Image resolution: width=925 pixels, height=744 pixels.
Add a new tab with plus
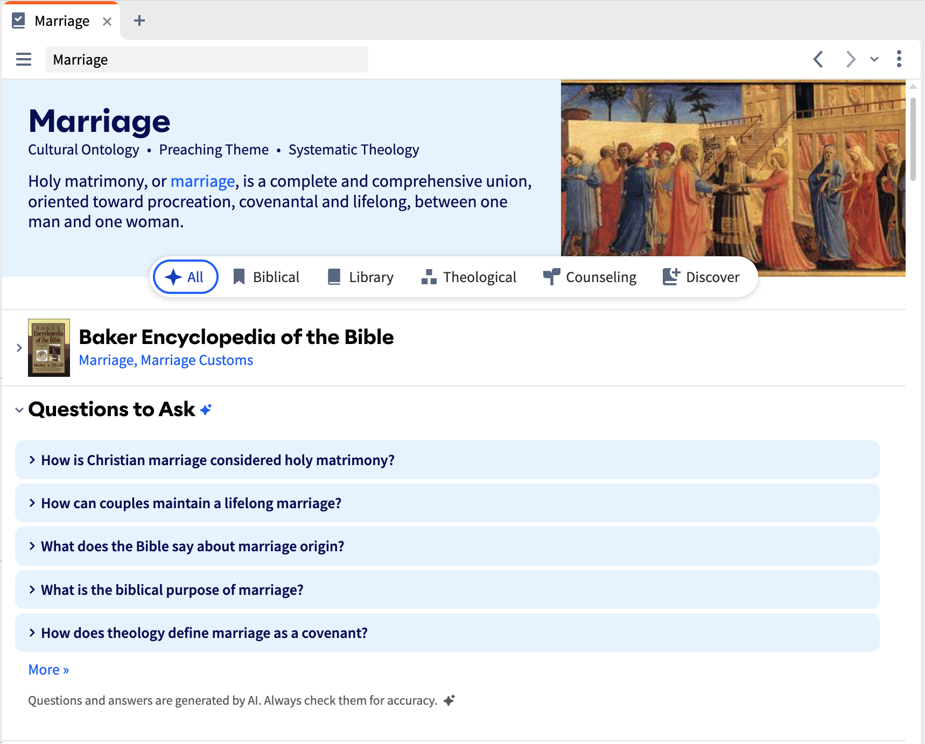[139, 21]
